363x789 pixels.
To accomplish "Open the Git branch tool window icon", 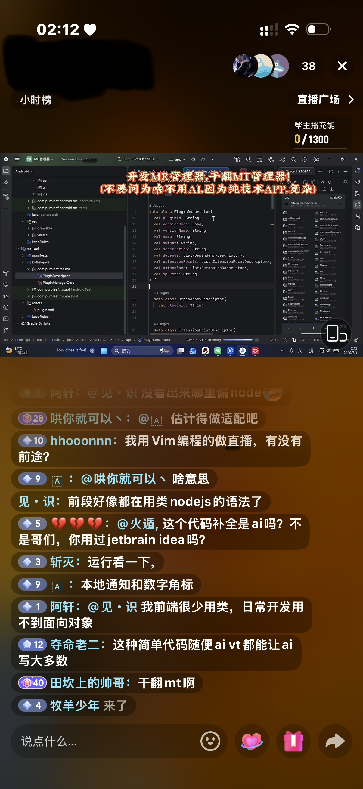I will [6, 330].
